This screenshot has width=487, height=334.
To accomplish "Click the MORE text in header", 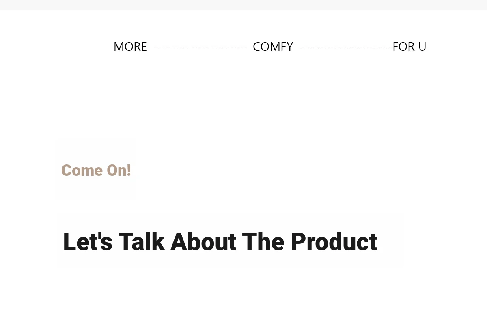I will tap(130, 47).
